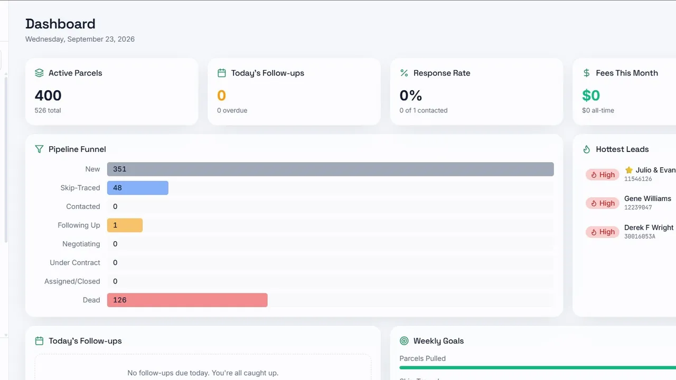The width and height of the screenshot is (676, 380).
Task: Click the '0 overdue' text
Action: (x=232, y=111)
